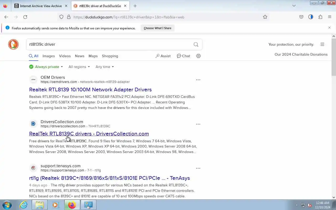Open more options for DriversCollection result
This screenshot has width=336, height=210.
coord(198,124)
